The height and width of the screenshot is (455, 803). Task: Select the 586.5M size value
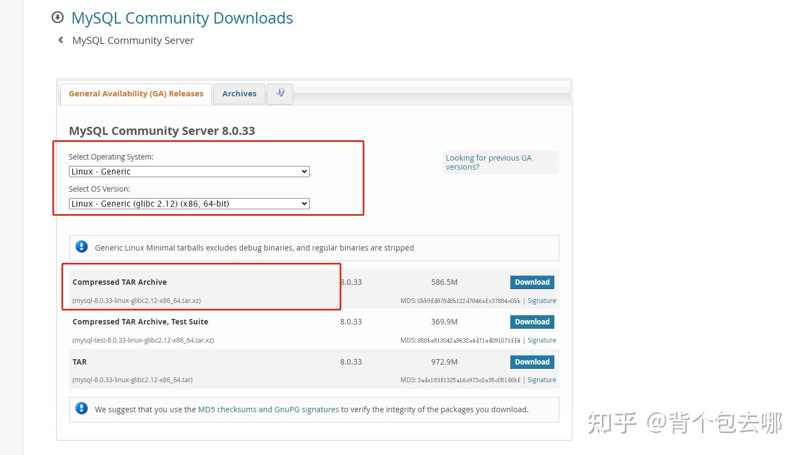(x=444, y=282)
